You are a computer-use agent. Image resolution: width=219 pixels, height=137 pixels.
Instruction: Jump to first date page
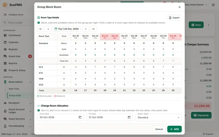tap(41, 29)
